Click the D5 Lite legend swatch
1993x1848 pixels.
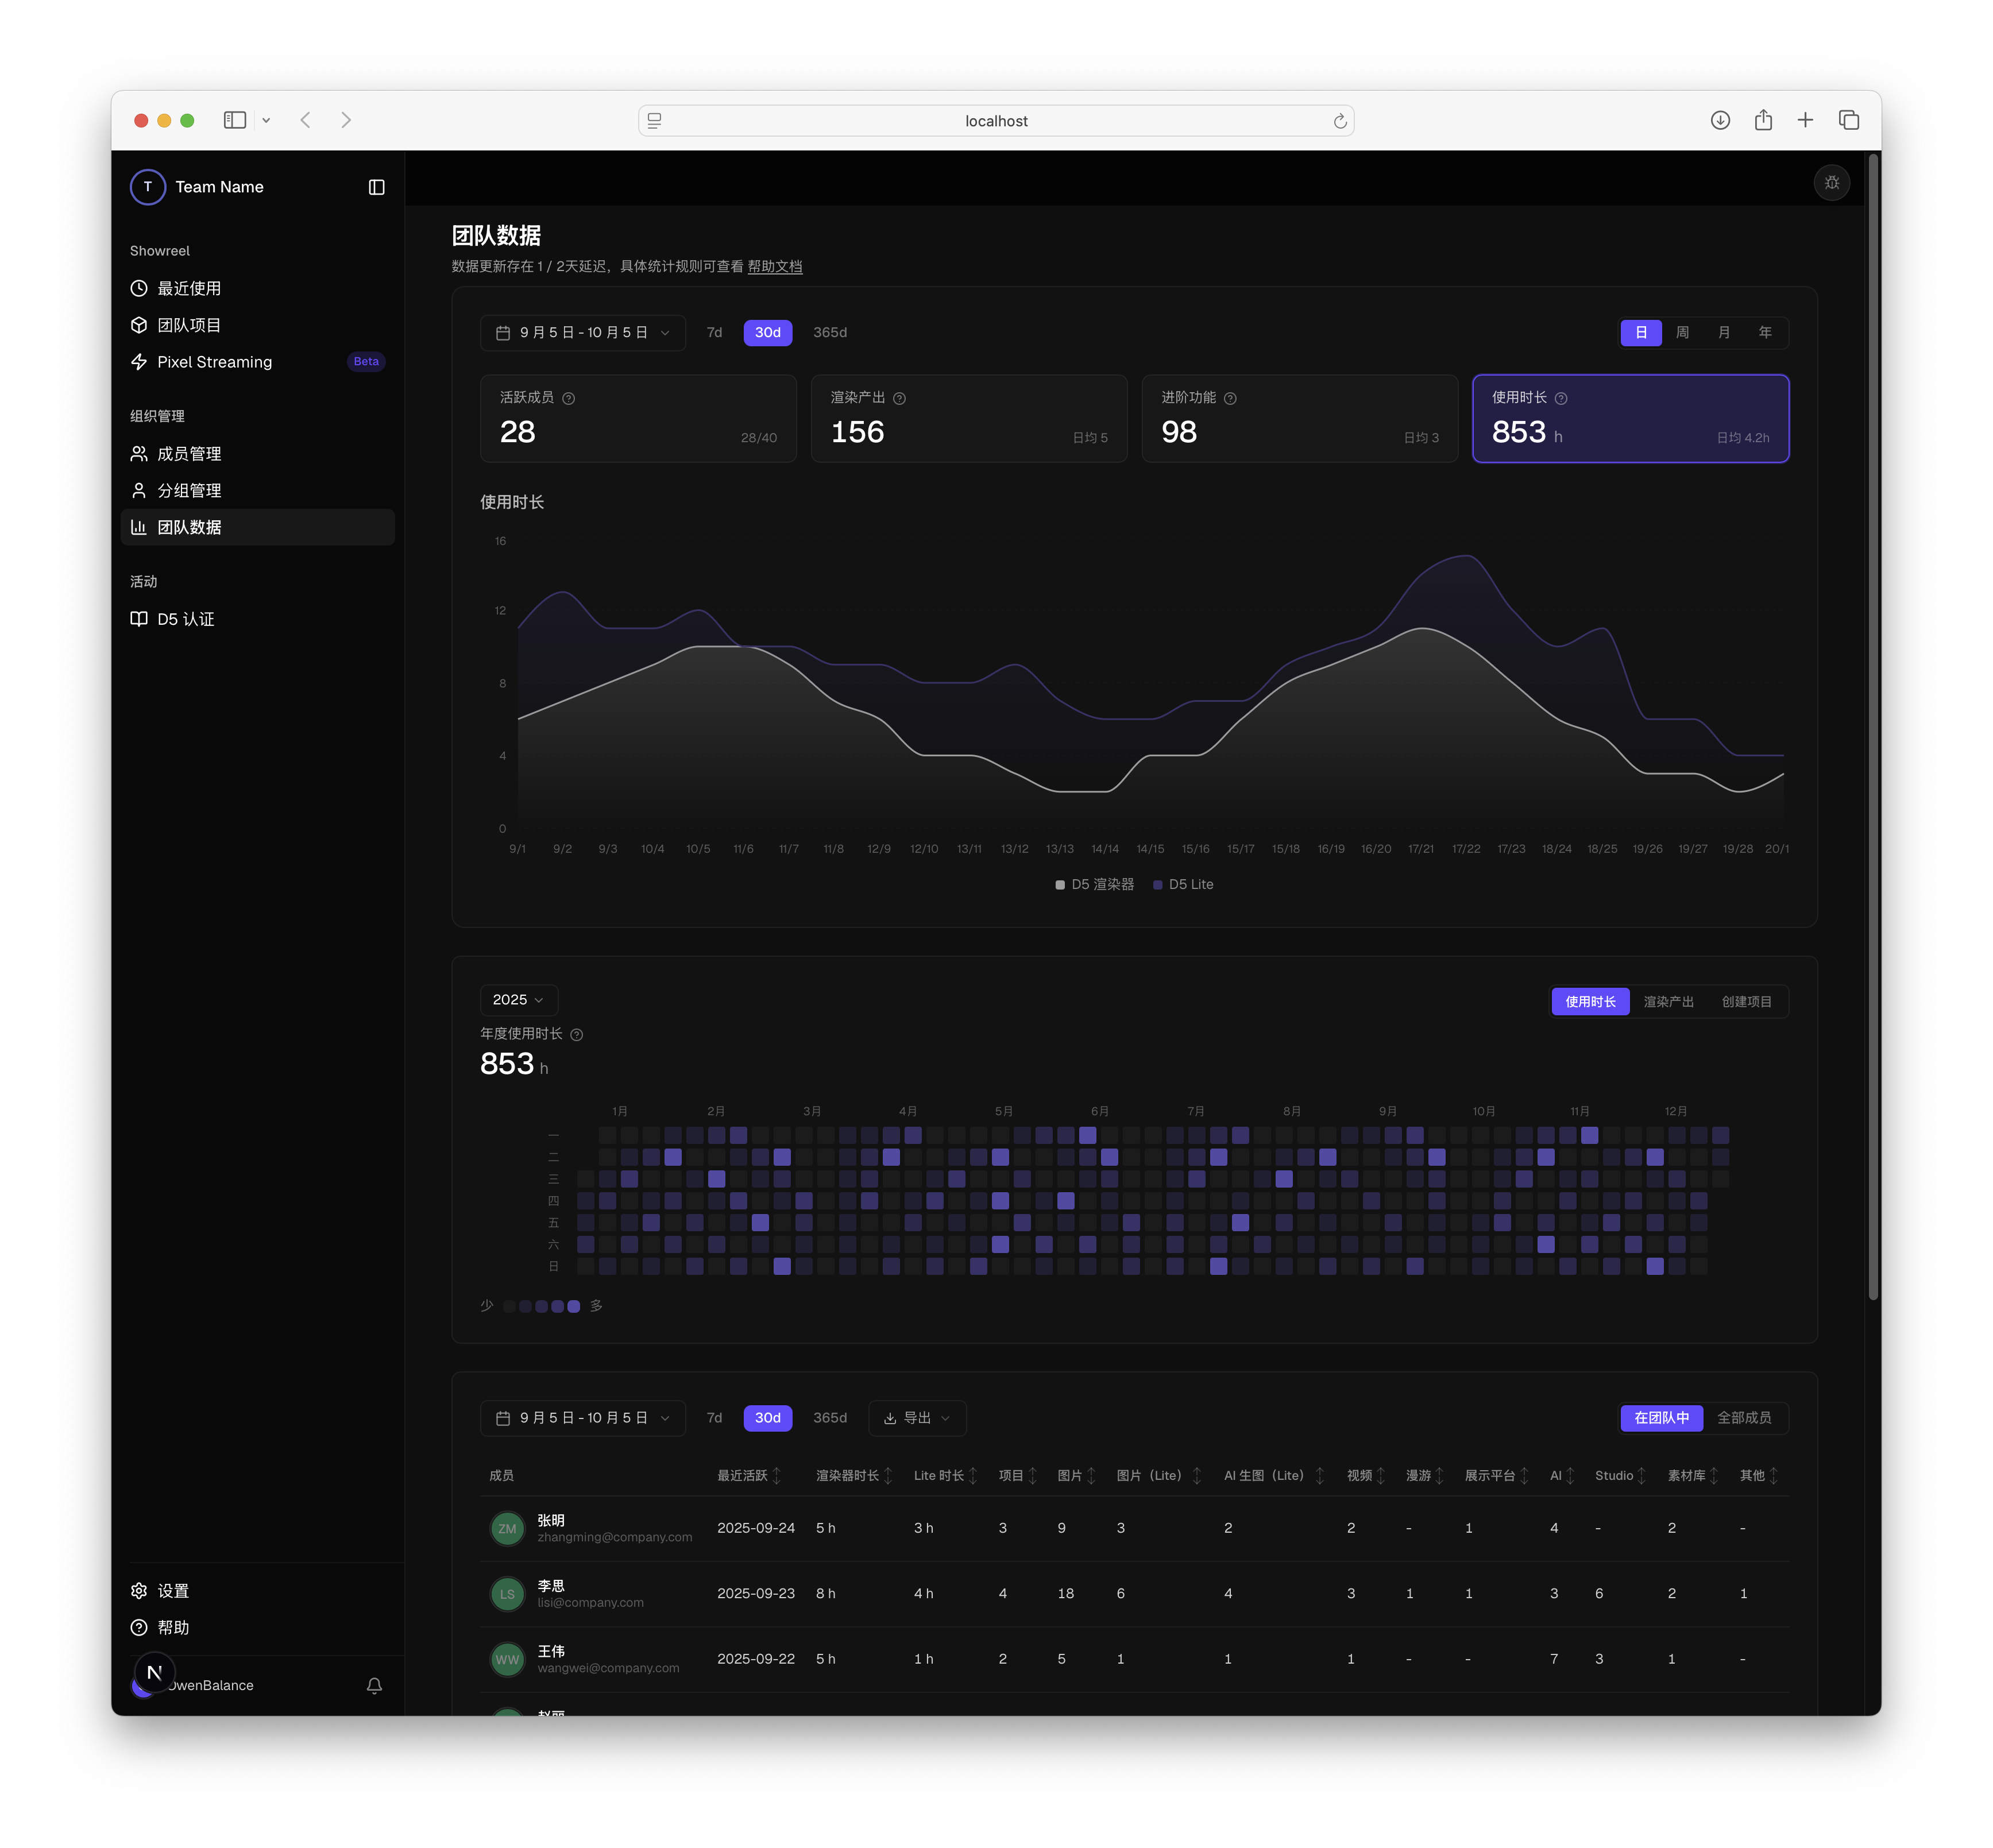1157,885
